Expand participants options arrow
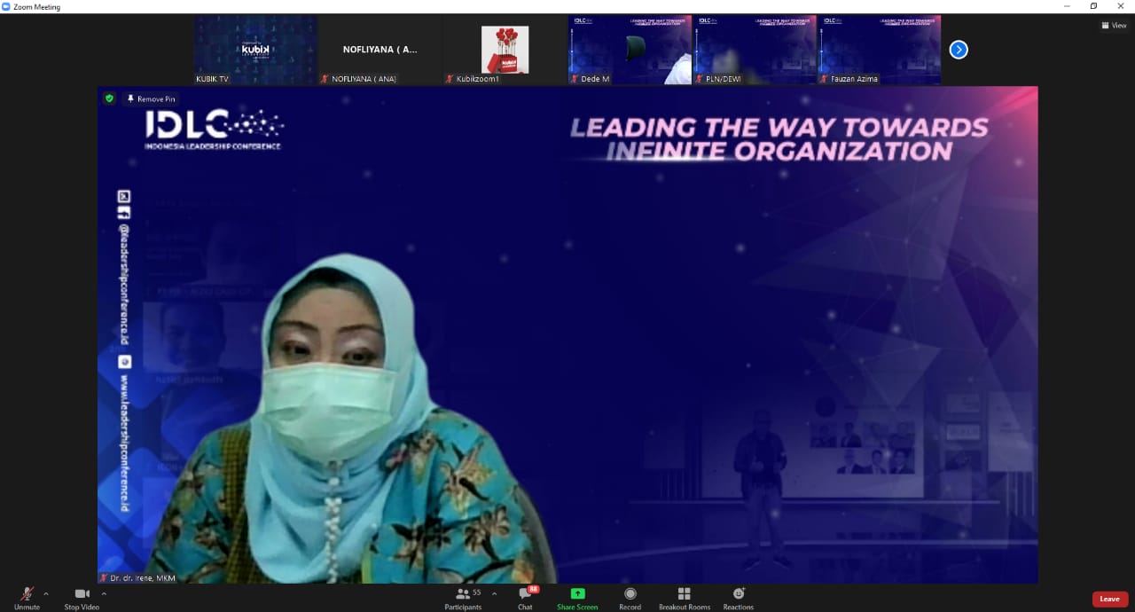 [x=494, y=593]
